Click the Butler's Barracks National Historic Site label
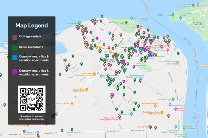Image resolution: width=208 pixels, height=138 pixels. 135,76
